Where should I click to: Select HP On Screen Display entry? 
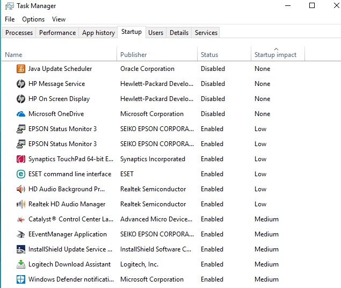click(x=59, y=99)
